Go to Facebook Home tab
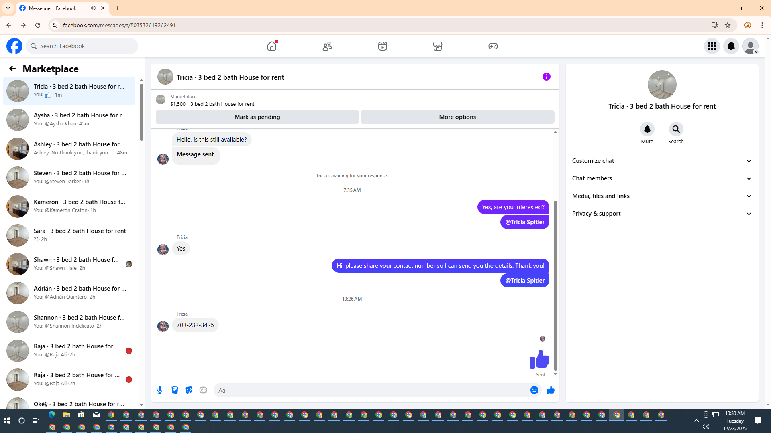This screenshot has height=433, width=771. (272, 46)
